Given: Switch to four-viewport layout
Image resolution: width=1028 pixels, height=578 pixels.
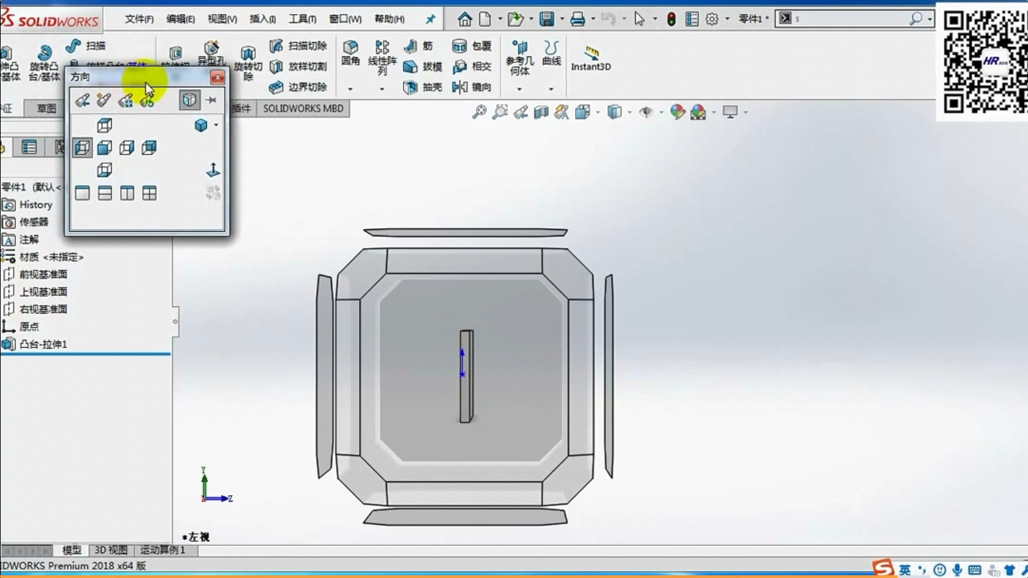Looking at the screenshot, I should point(149,193).
